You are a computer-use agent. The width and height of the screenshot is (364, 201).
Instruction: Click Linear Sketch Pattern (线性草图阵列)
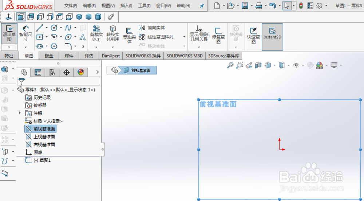click(156, 37)
